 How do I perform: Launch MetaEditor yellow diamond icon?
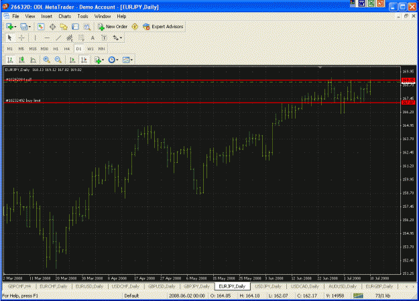[135, 26]
